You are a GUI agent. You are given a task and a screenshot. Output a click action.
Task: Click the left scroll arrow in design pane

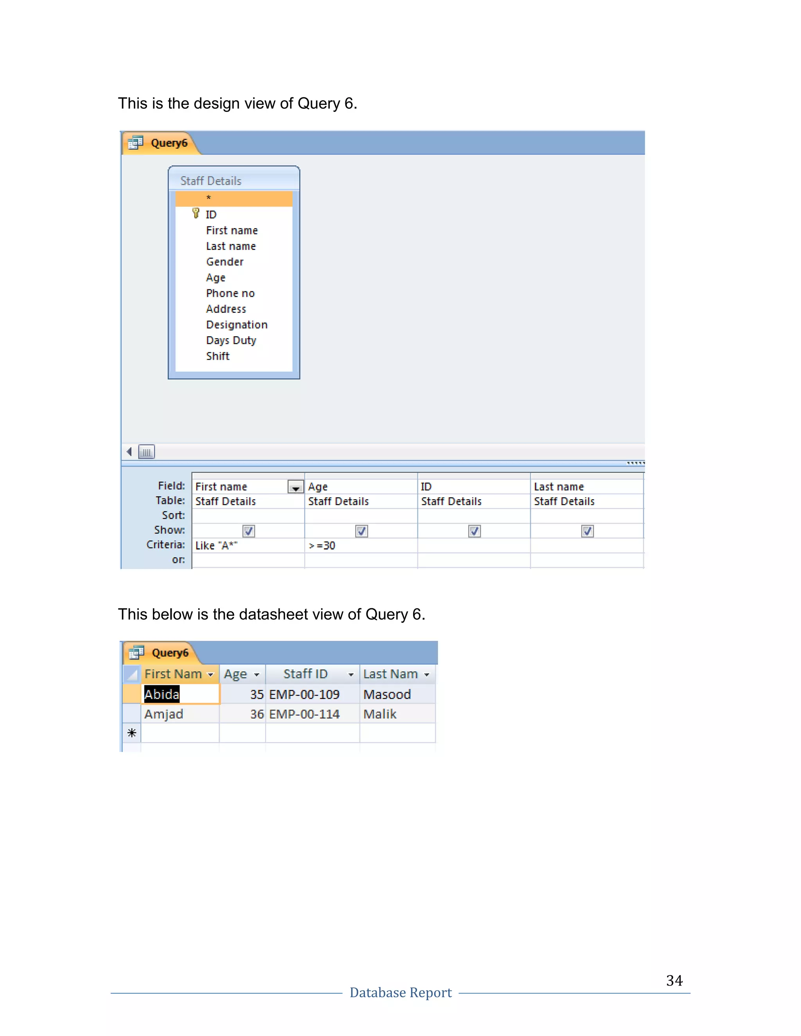tap(129, 452)
